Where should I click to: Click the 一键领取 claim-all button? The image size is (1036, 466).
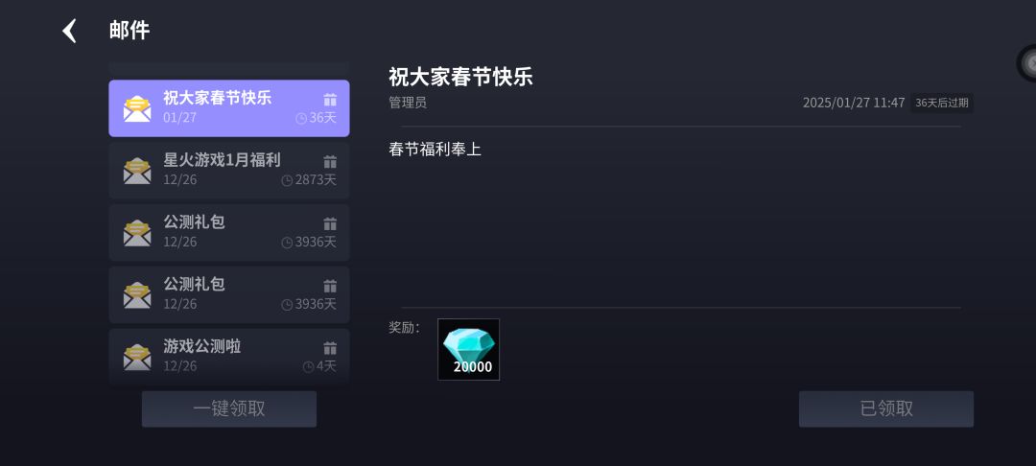(228, 408)
